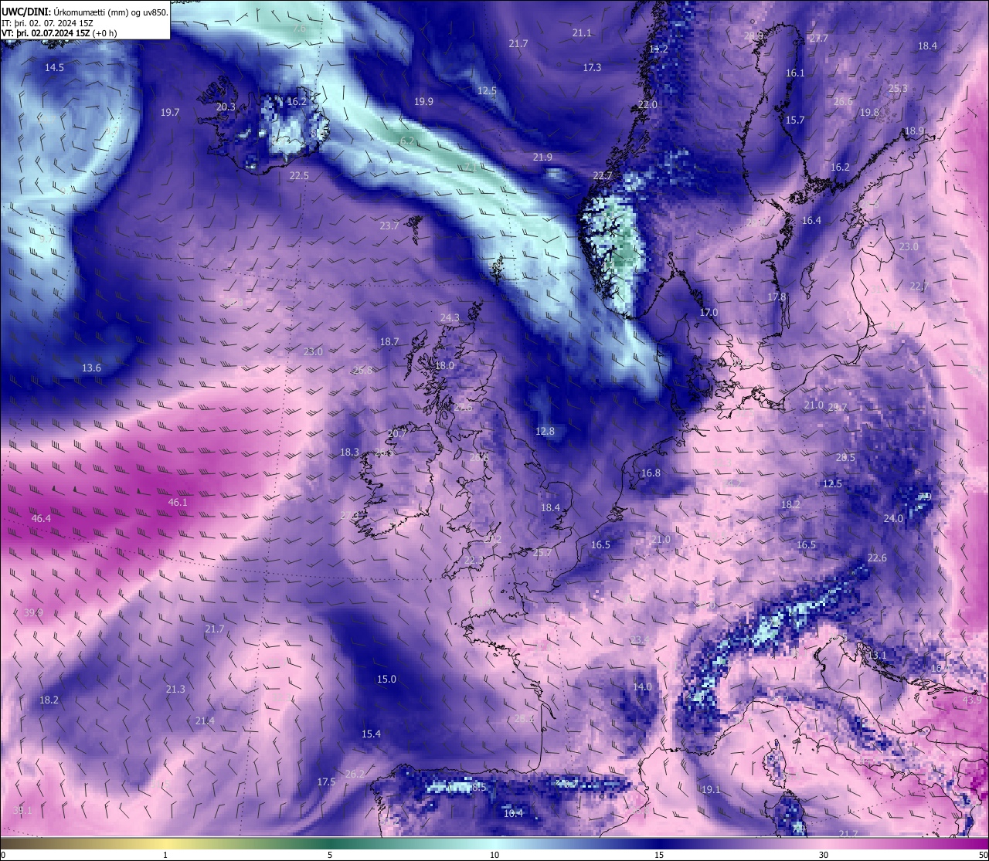Click the 46.4 value label
This screenshot has height=861, width=989.
tap(41, 518)
